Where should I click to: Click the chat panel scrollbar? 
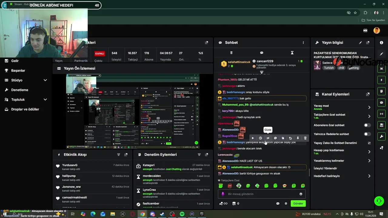309,173
